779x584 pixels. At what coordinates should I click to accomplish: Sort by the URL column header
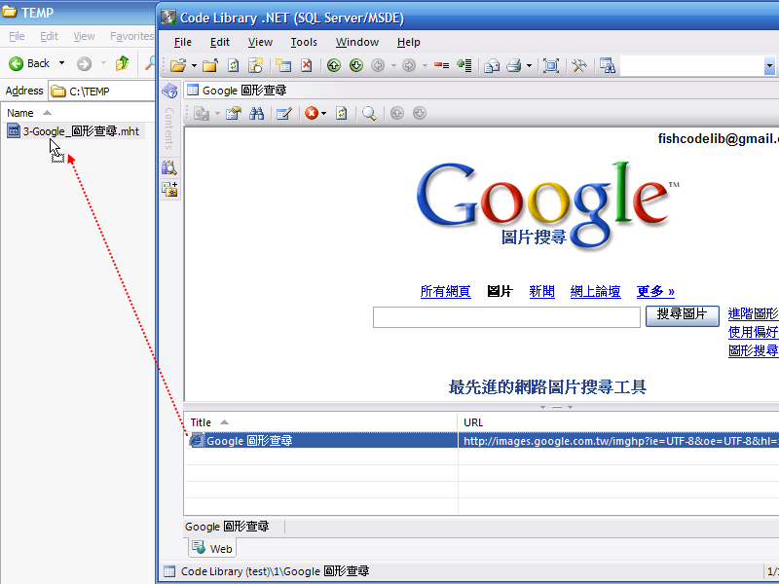pos(618,422)
